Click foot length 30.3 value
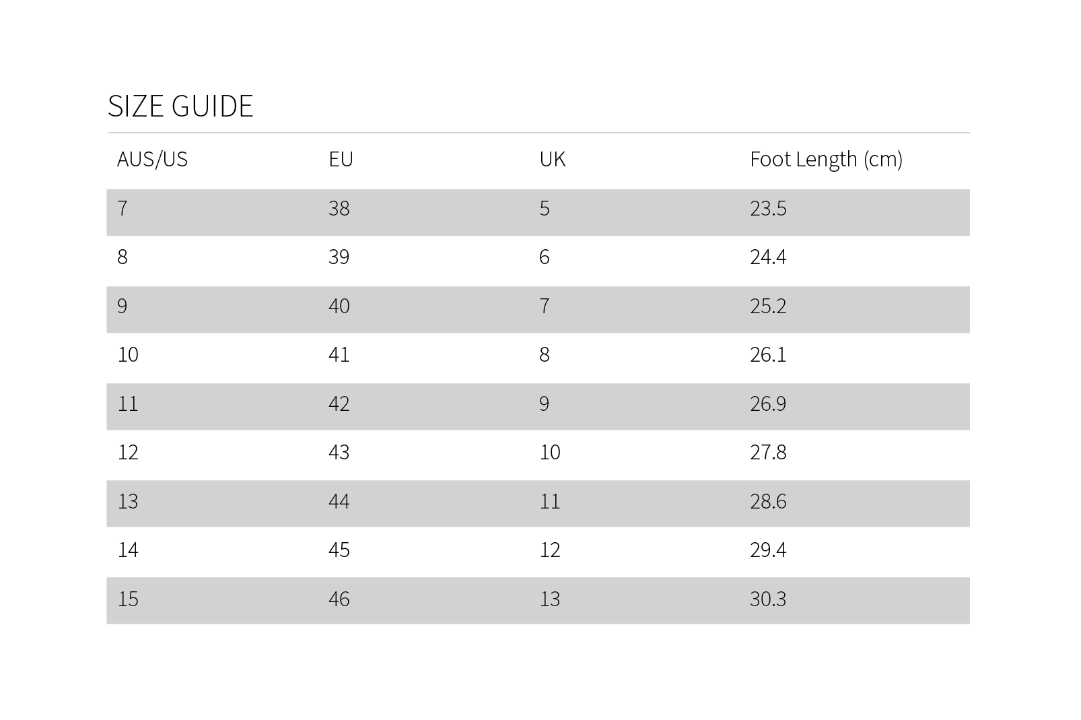 pyautogui.click(x=768, y=599)
